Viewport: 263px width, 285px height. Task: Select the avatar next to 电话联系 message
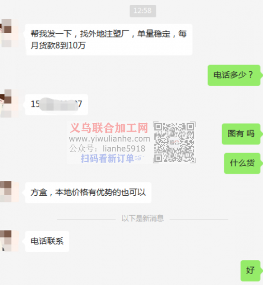pos(9,241)
